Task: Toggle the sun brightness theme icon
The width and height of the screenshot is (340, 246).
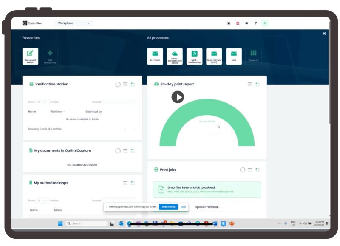Action: point(229,23)
